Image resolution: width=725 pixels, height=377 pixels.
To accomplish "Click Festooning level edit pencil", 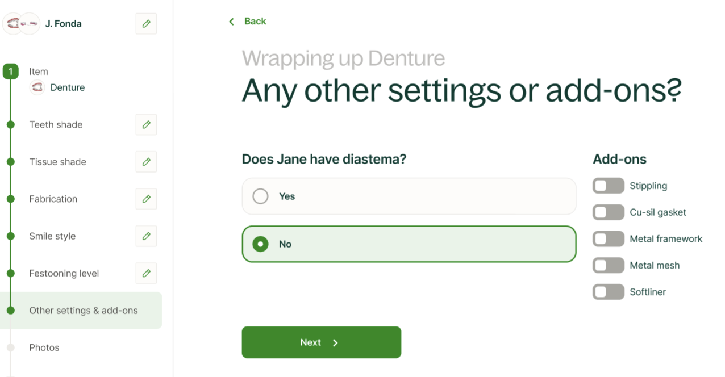I will (146, 273).
